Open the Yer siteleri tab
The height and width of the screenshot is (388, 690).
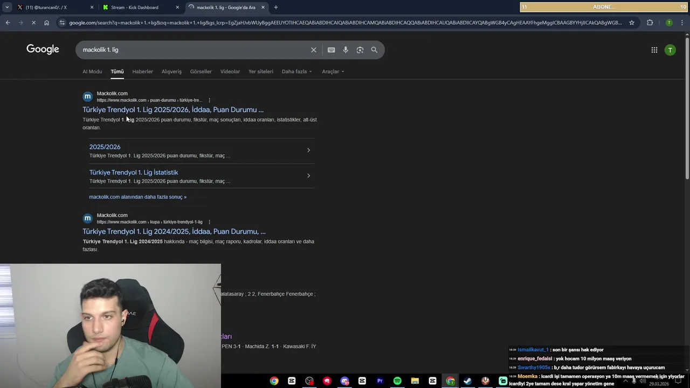click(x=261, y=72)
